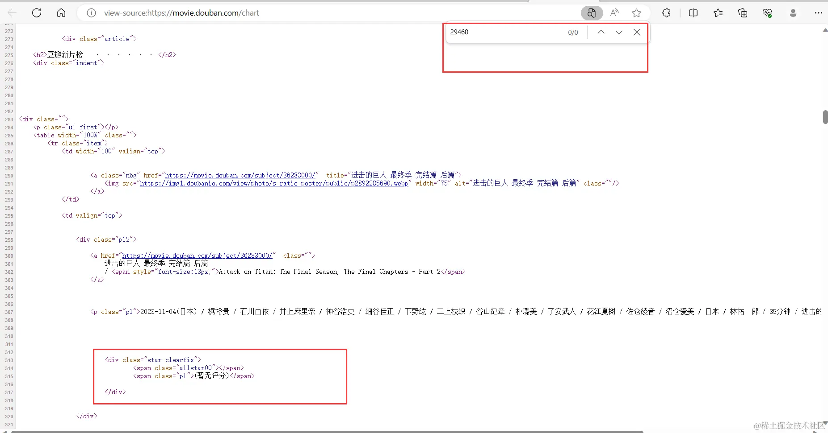This screenshot has width=828, height=433.
Task: Click the 85分钟 runtime text
Action: [780, 312]
